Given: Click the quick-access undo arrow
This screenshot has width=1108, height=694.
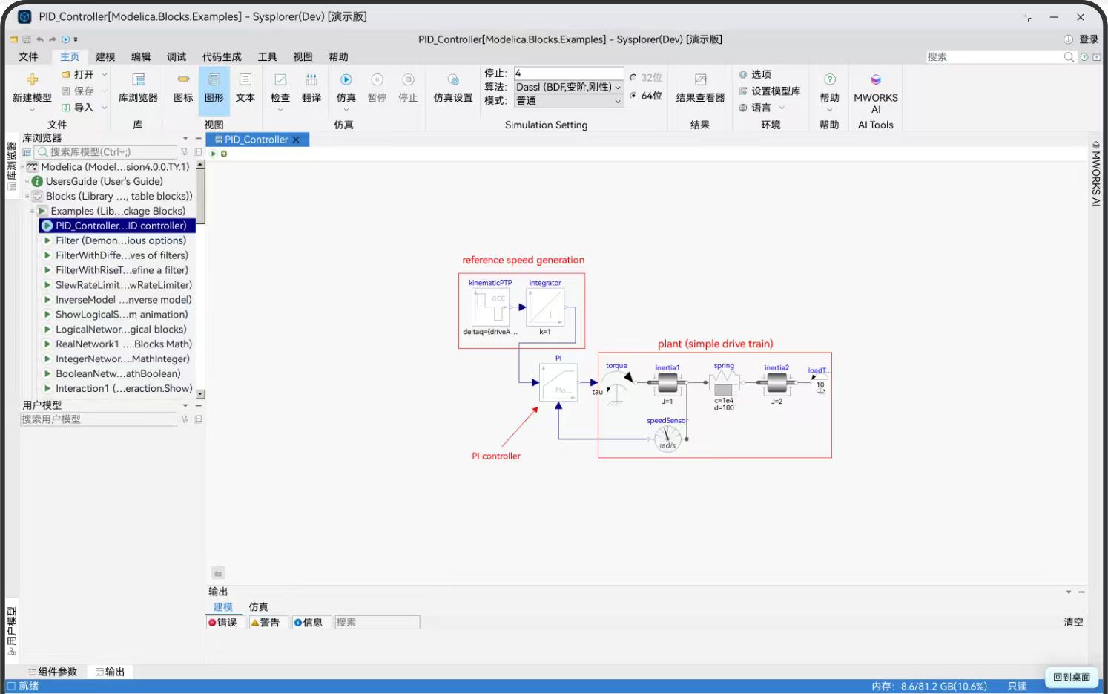Looking at the screenshot, I should (x=40, y=39).
